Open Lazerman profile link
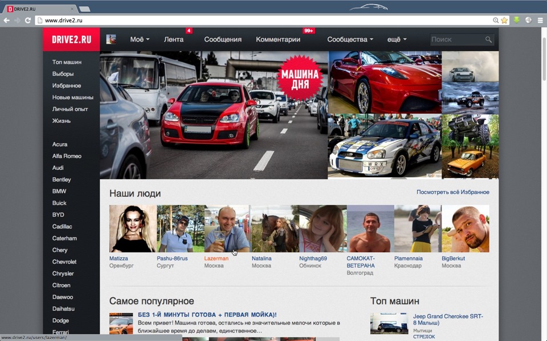This screenshot has height=341, width=547. [217, 259]
